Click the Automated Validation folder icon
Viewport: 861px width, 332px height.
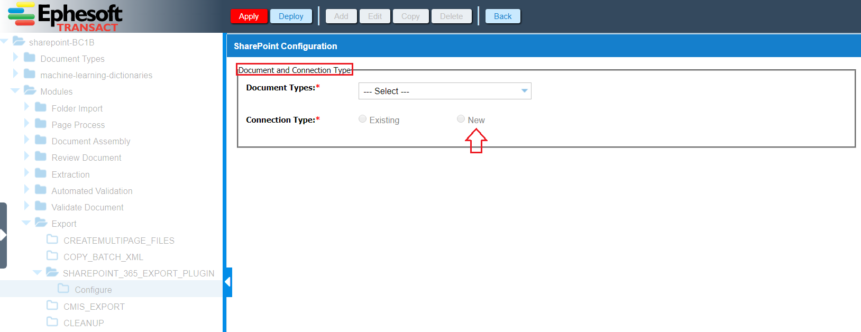point(41,189)
